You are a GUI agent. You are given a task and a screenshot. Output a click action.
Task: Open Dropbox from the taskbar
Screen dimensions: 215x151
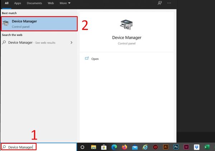pyautogui.click(x=197, y=147)
